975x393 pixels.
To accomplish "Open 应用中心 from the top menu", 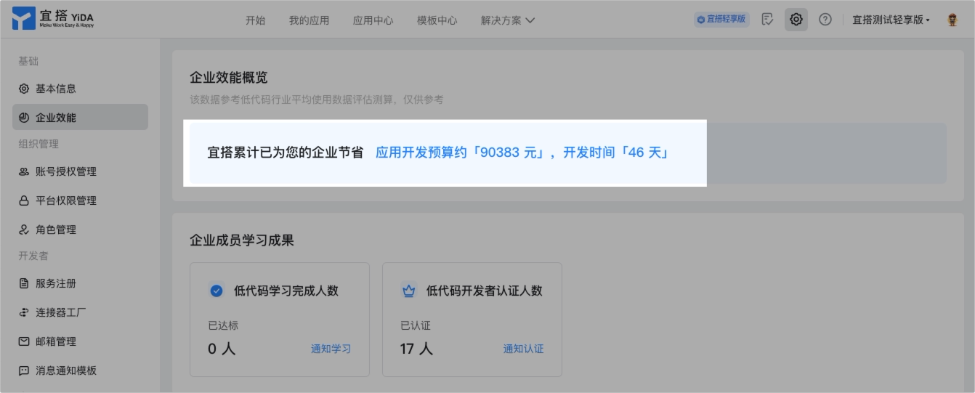I will tap(373, 20).
